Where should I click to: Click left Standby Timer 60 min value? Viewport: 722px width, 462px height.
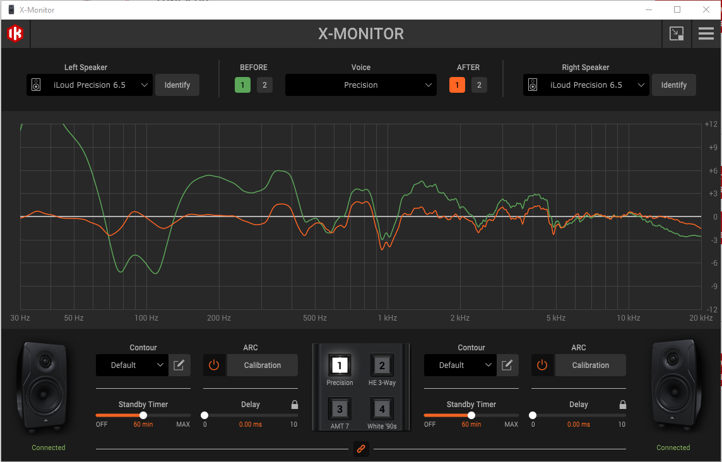143,424
